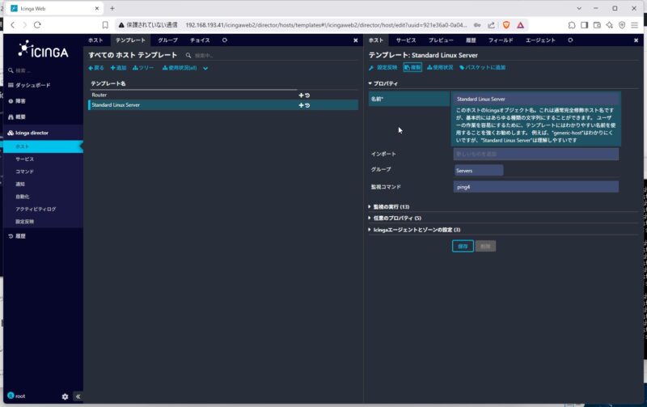Click the history icon on Router row
Image resolution: width=647 pixels, height=407 pixels.
[x=307, y=95]
